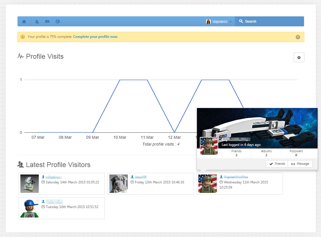Viewport: 321px width, 237px height.
Task: Click the robot avatar visitor thumbnail
Action: coord(30,184)
